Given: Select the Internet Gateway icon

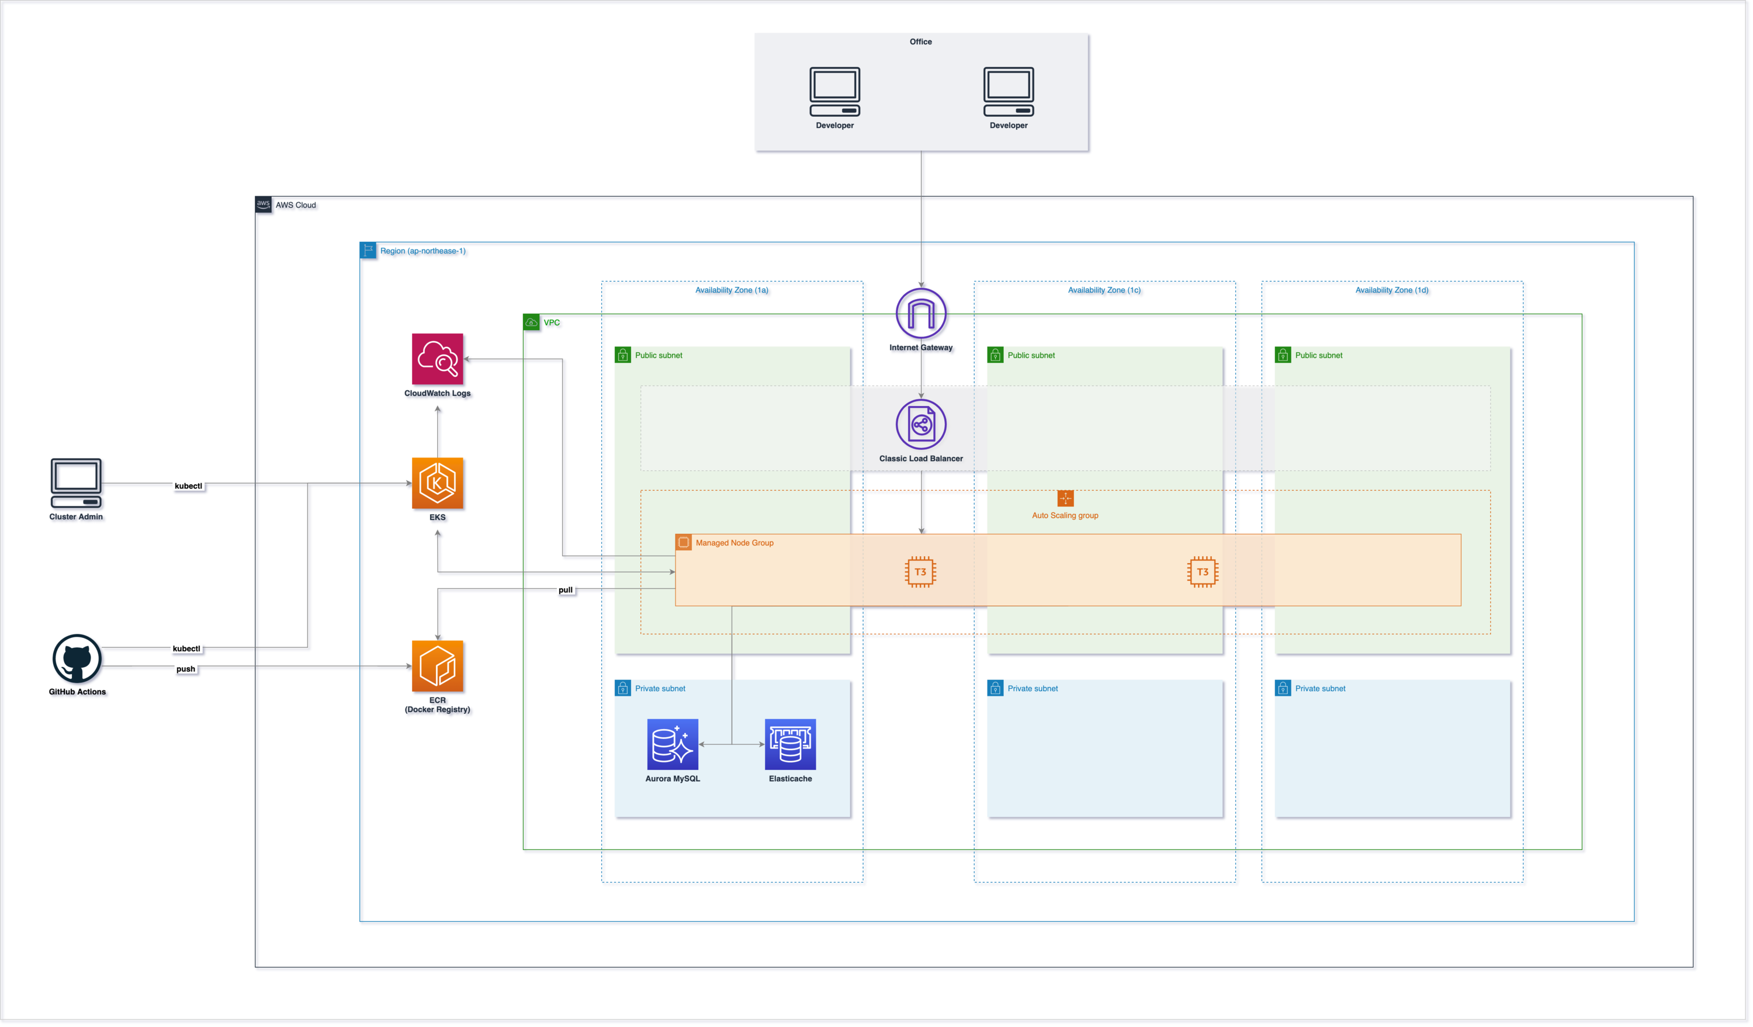Looking at the screenshot, I should pyautogui.click(x=921, y=314).
